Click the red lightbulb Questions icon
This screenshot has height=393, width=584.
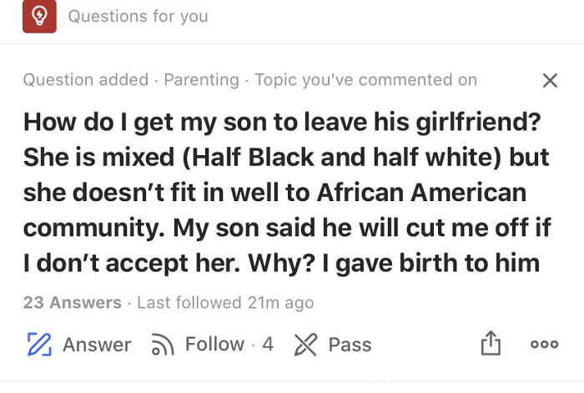pyautogui.click(x=39, y=17)
